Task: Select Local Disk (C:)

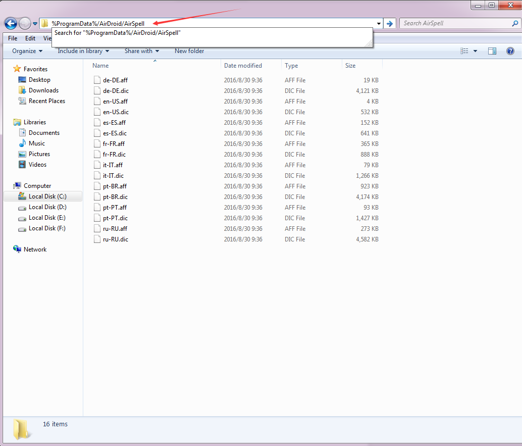Action: pos(42,196)
